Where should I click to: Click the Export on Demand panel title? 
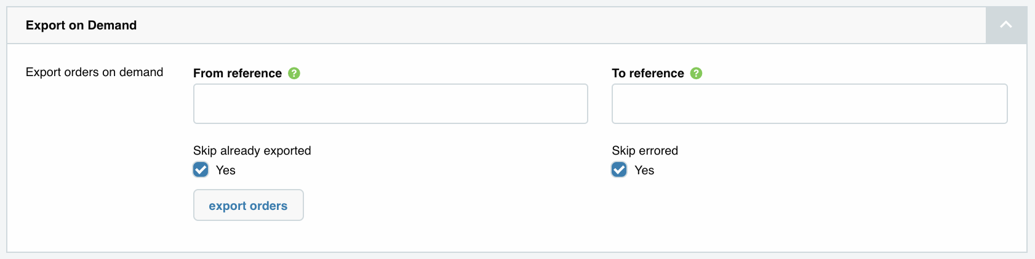[81, 25]
